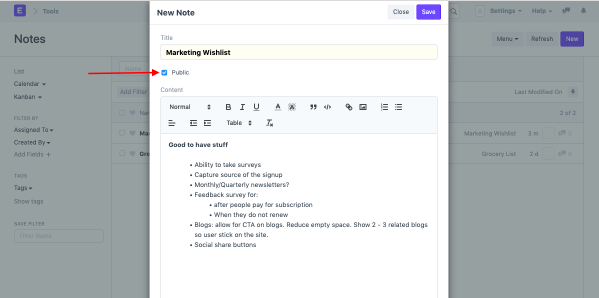Select the checkbox next to Grocery List
Screen dimensions: 599x298
(x=122, y=153)
